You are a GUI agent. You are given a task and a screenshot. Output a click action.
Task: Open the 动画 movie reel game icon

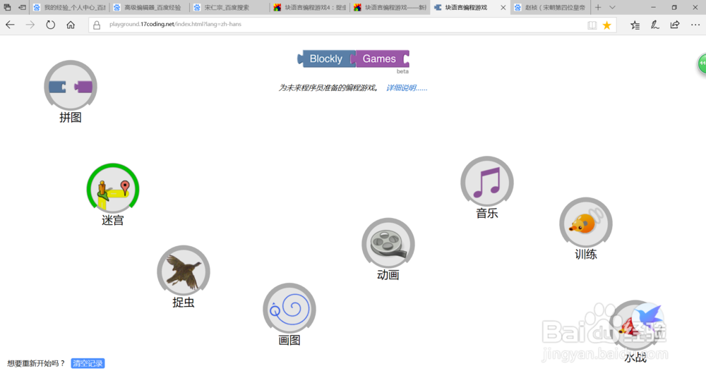(x=388, y=244)
